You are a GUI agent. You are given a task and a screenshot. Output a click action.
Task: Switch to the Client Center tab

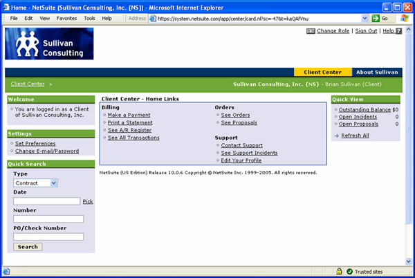322,72
